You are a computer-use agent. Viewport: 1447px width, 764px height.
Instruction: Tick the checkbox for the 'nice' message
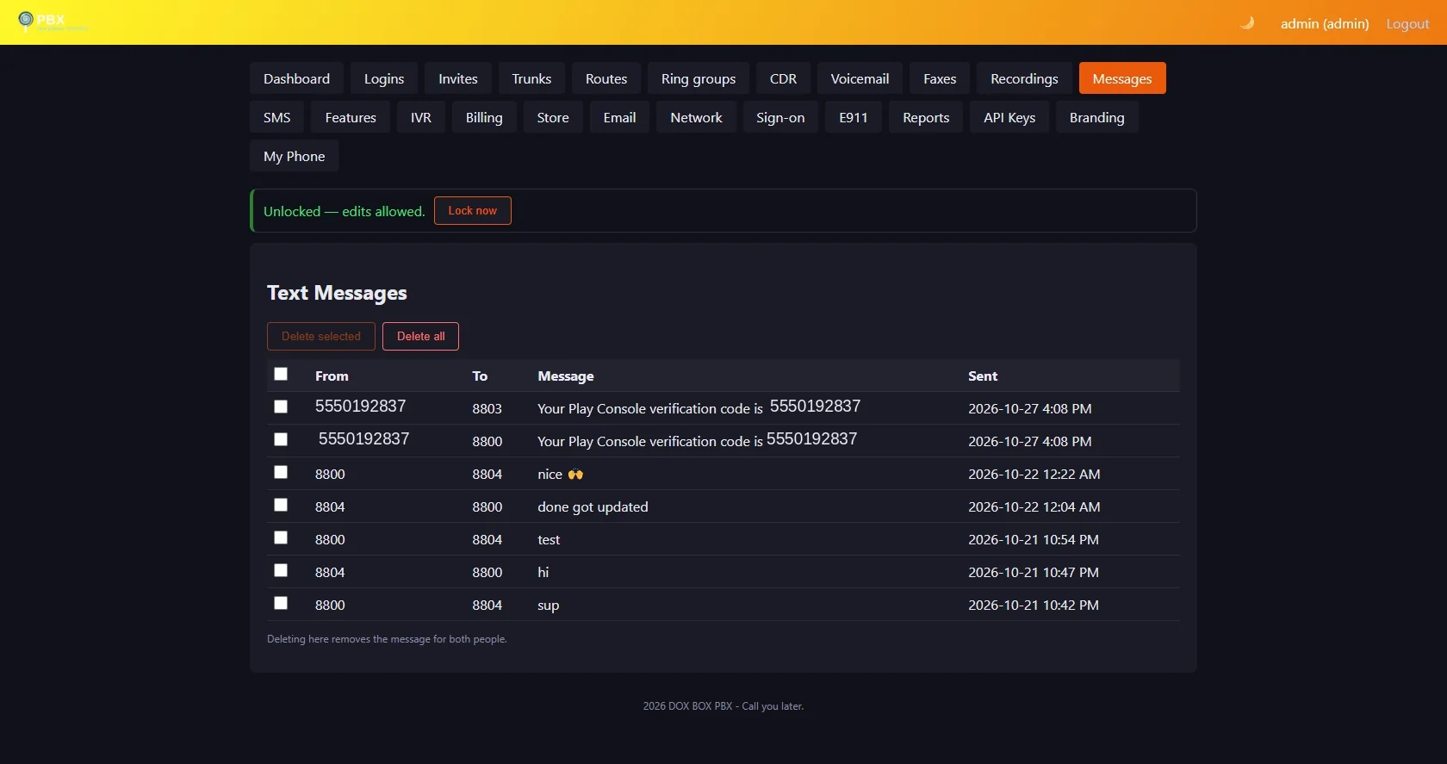[281, 472]
